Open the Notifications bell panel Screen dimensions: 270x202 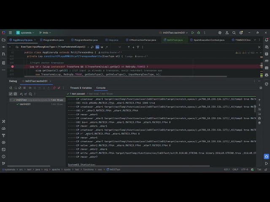pyautogui.click(x=267, y=40)
